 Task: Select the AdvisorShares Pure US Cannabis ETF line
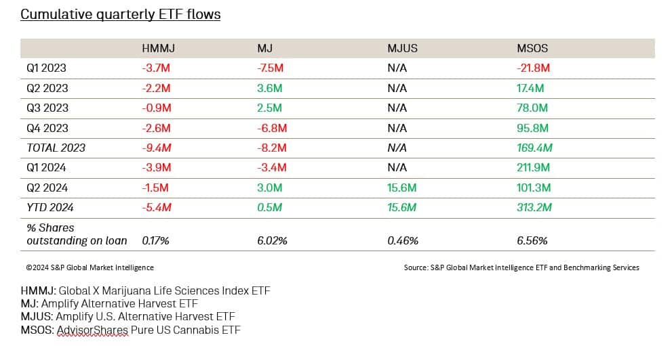tap(130, 330)
